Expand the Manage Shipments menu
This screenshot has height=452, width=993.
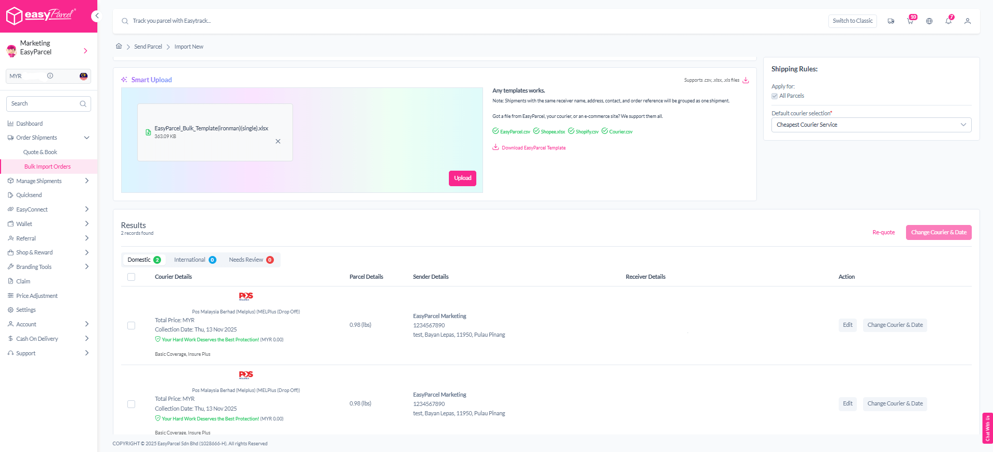coord(48,181)
